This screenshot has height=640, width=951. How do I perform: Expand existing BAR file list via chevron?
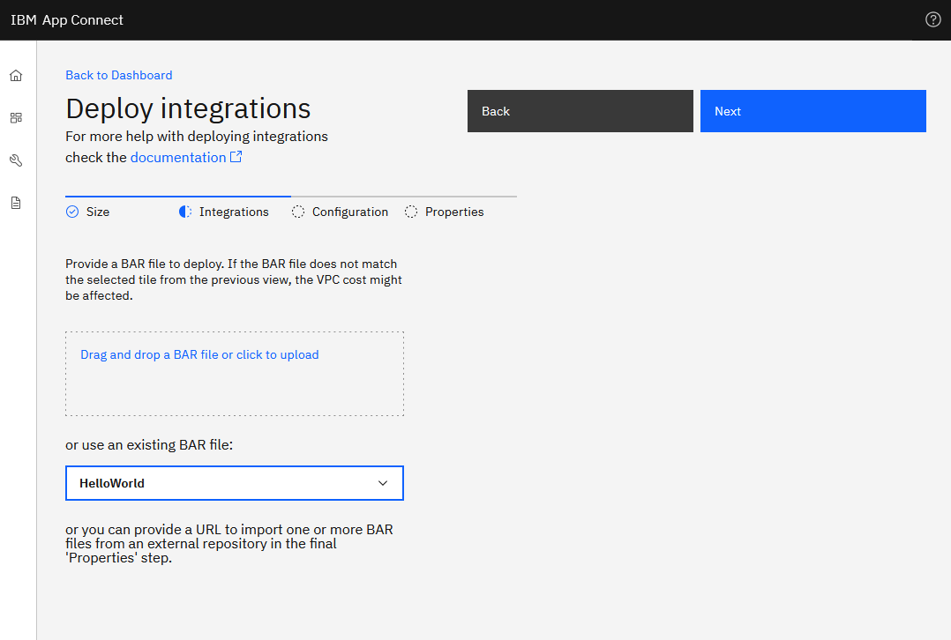(x=383, y=483)
